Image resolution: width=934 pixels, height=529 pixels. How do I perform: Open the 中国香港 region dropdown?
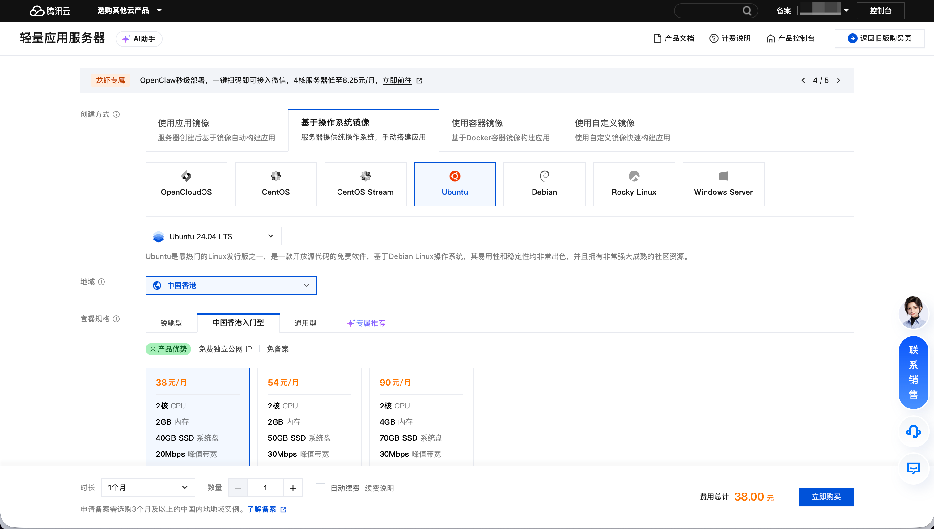click(231, 286)
